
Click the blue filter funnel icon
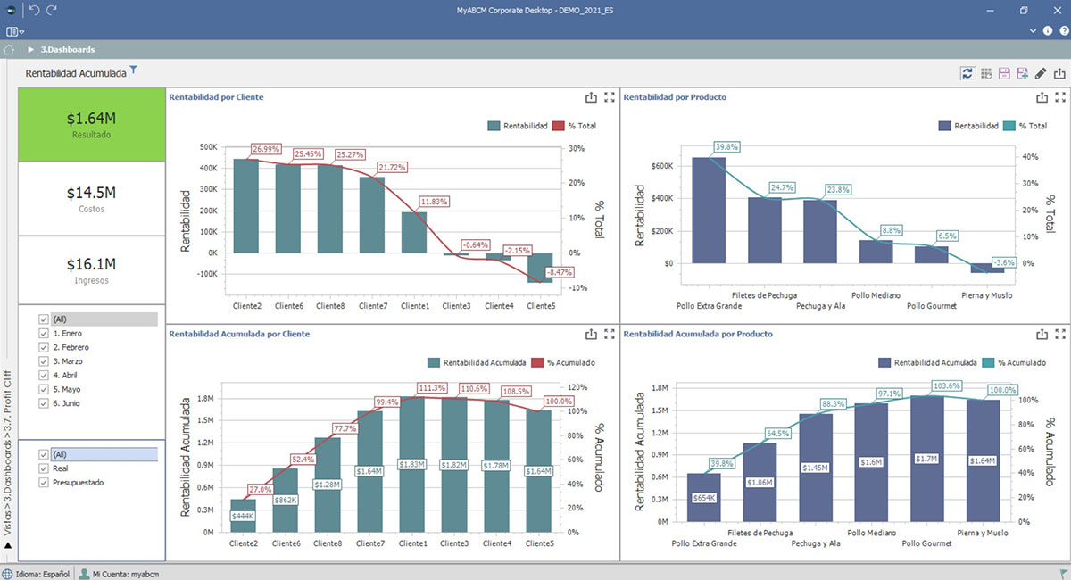point(134,70)
